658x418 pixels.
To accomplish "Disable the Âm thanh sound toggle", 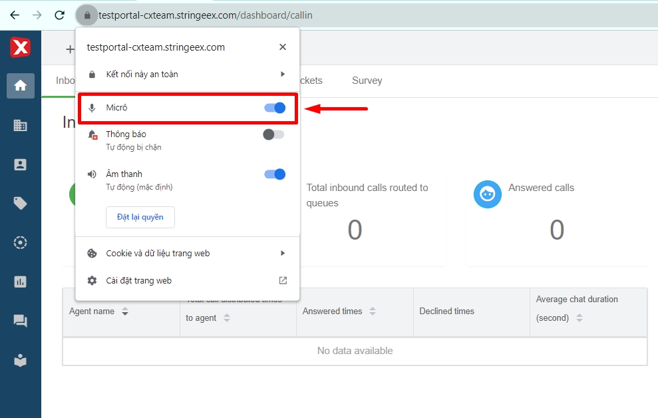I will [x=274, y=174].
